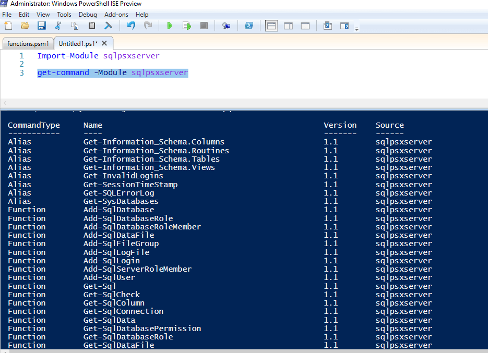Click the Get-SqlCheck function name
Screen dimensions: 488x353
tap(112, 295)
